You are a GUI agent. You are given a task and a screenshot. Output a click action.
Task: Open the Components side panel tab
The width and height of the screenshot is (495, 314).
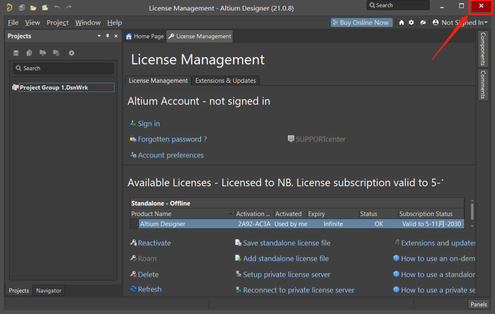pyautogui.click(x=483, y=49)
